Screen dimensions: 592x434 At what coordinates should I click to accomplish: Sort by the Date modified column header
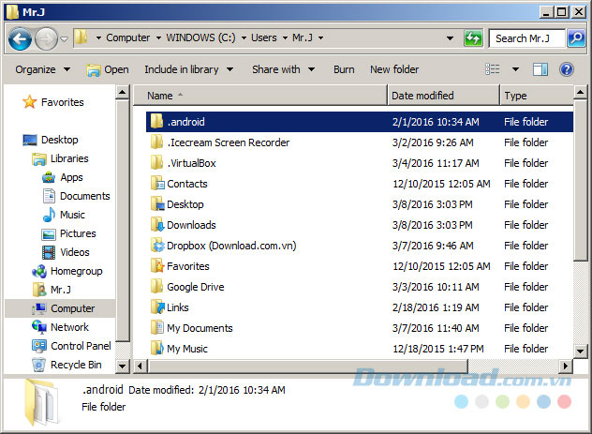tap(422, 96)
